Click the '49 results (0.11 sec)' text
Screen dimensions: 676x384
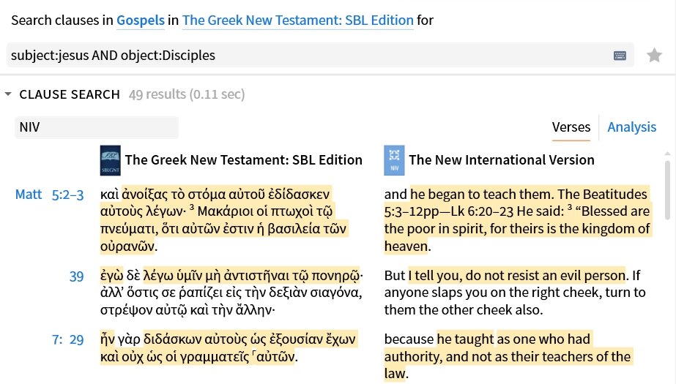point(187,94)
